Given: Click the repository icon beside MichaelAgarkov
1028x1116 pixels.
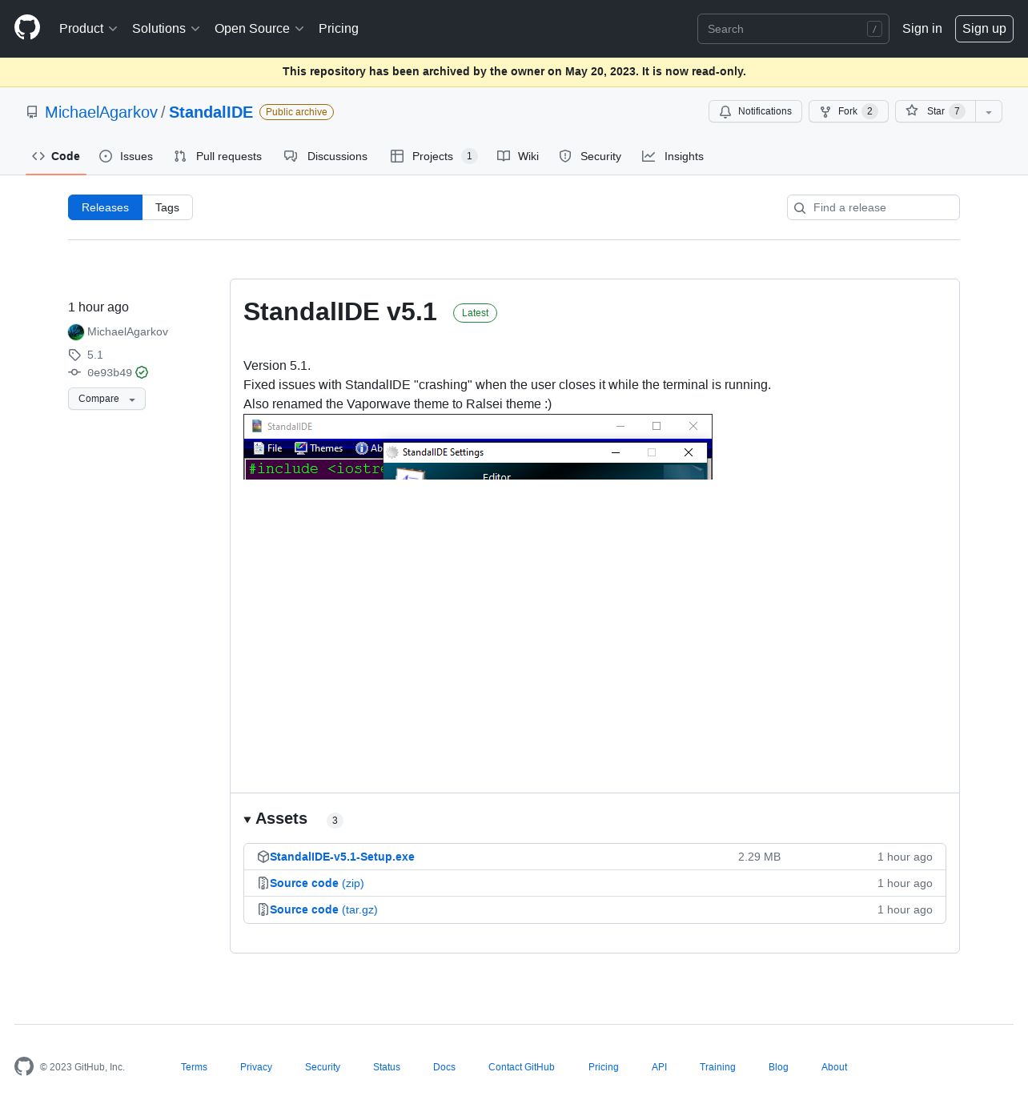Looking at the screenshot, I should [x=32, y=112].
